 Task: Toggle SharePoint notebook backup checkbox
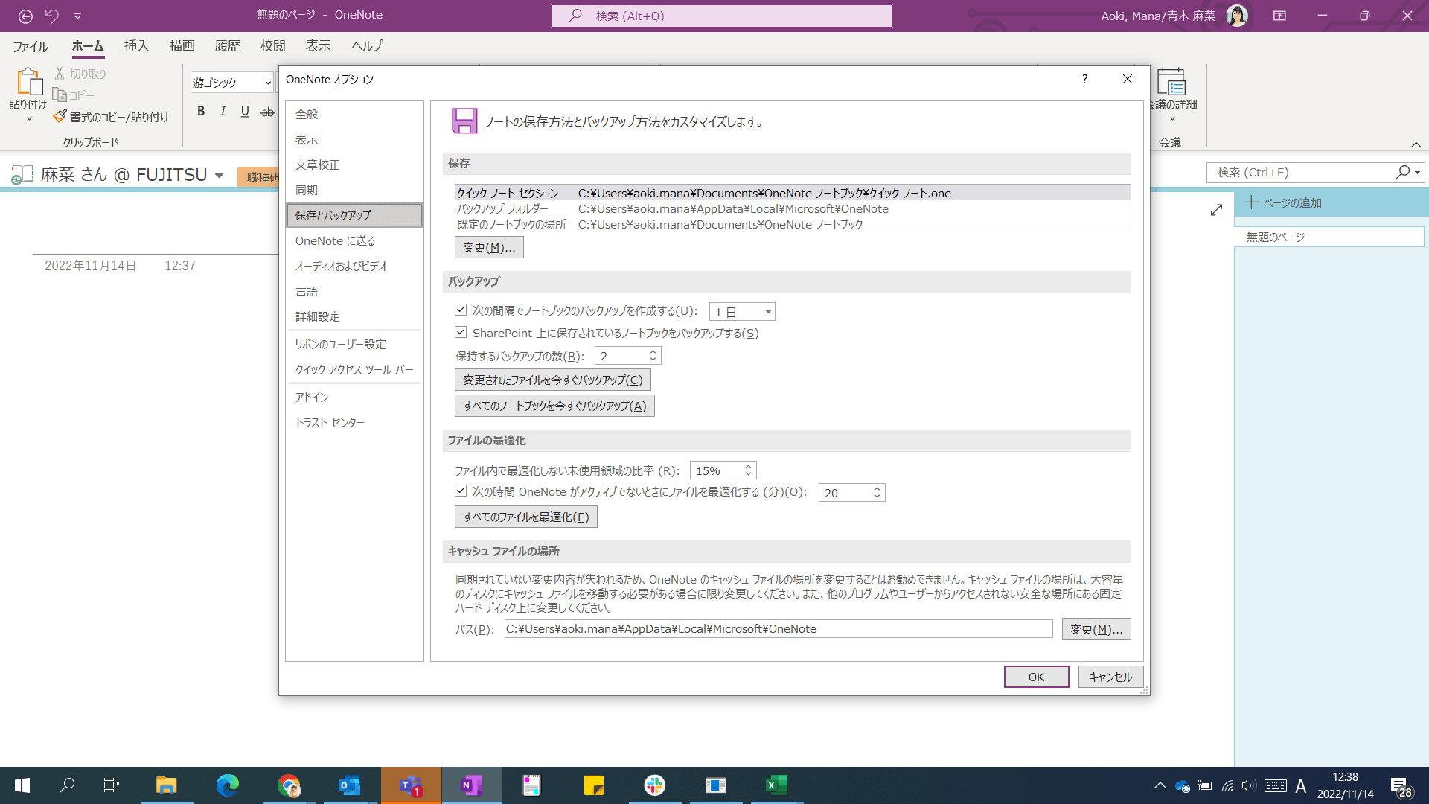(461, 332)
